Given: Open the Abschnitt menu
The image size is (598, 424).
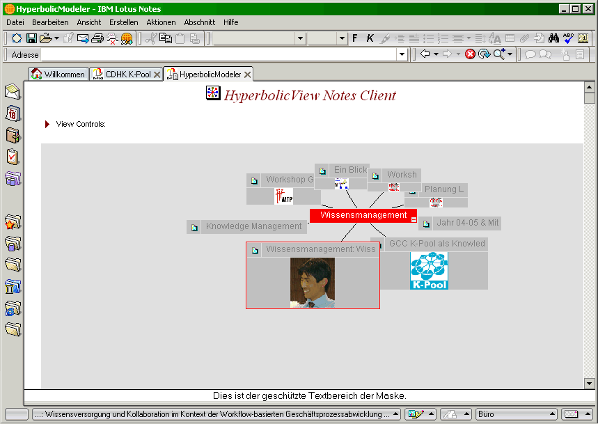Looking at the screenshot, I should 200,22.
